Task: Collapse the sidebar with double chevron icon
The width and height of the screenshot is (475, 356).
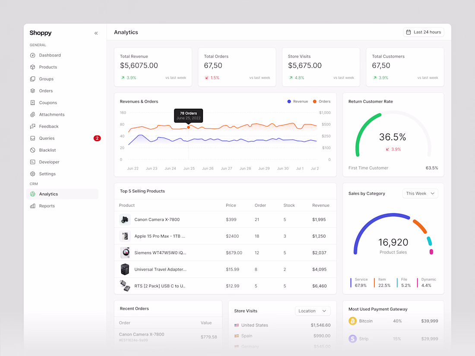Action: (96, 33)
